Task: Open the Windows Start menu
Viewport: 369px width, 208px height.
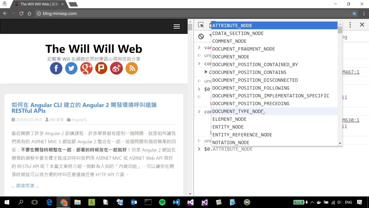Action: 7,202
